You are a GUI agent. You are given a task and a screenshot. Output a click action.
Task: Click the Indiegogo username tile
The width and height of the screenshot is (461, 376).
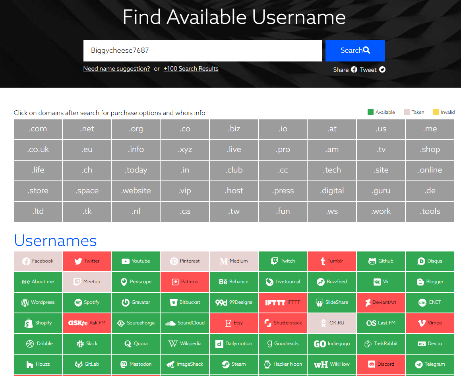332,344
